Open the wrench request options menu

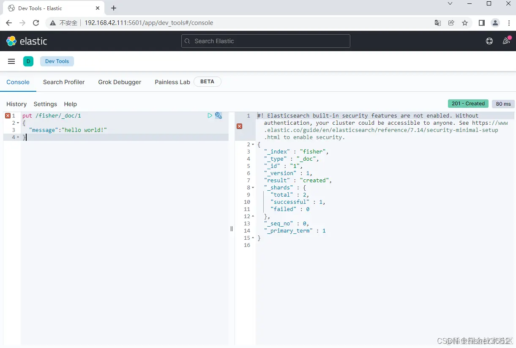tap(218, 115)
